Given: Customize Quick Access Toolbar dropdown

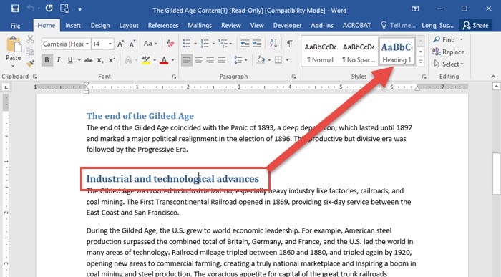Looking at the screenshot, I should pos(79,9).
